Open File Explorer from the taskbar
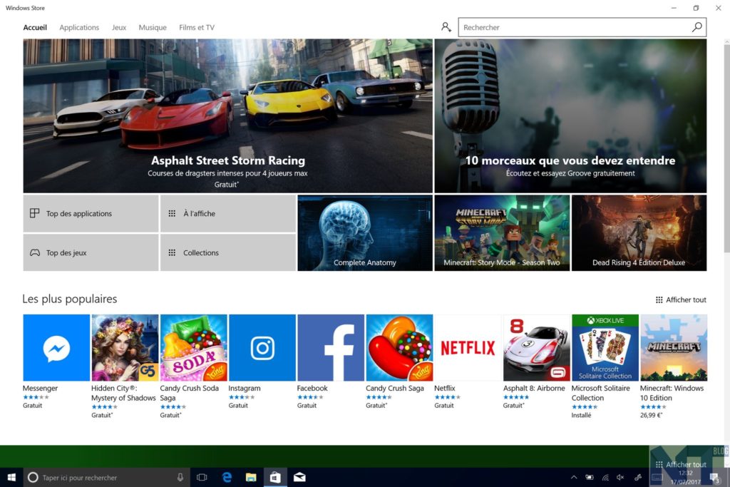This screenshot has height=487, width=730. [251, 477]
